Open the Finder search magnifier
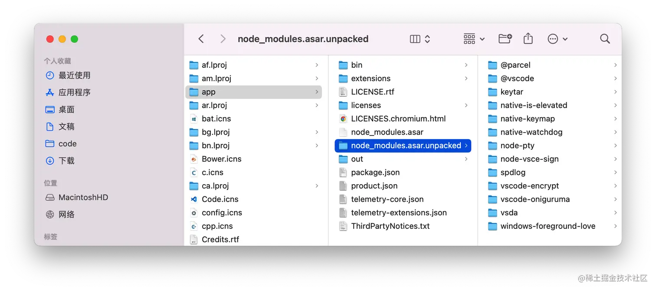The image size is (656, 291). point(605,39)
